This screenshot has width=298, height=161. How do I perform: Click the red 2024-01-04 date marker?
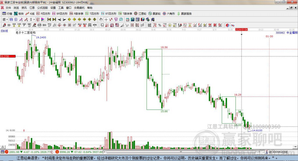point(241,30)
